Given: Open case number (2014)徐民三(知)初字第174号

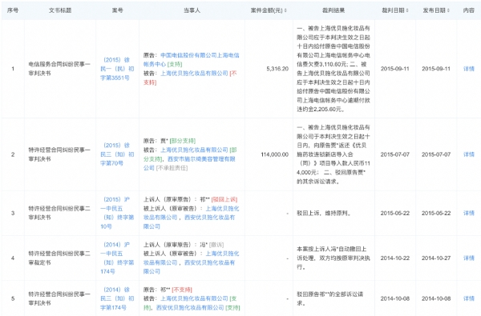Looking at the screenshot, I should [117, 298].
